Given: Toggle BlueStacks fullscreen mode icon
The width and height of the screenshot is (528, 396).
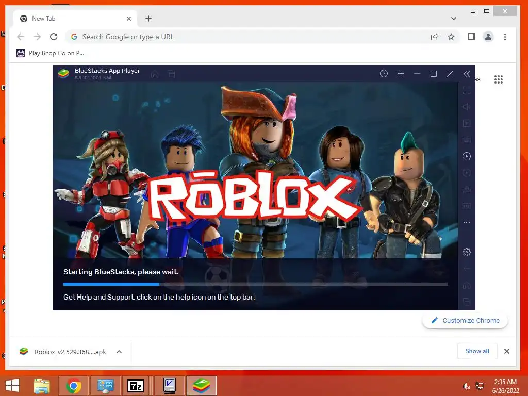Looking at the screenshot, I should pyautogui.click(x=466, y=90).
